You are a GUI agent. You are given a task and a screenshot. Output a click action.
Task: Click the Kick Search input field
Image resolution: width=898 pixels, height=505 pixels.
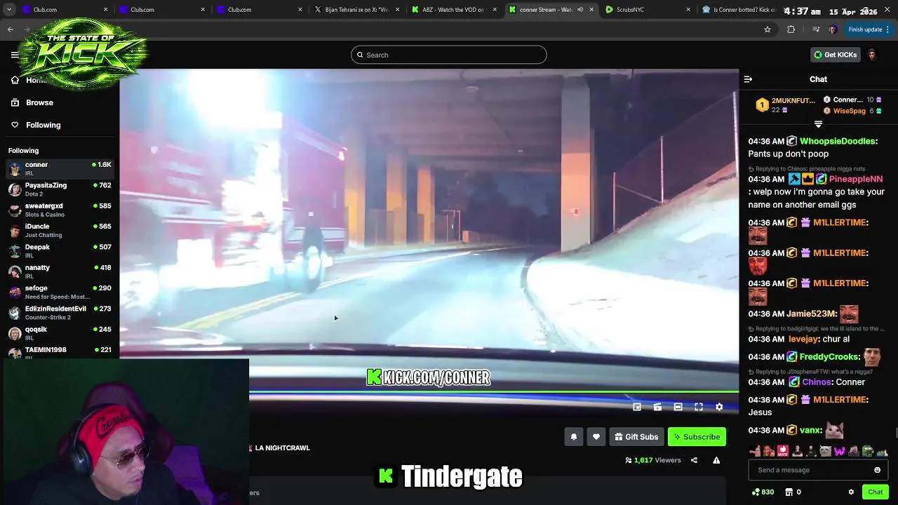tap(449, 55)
